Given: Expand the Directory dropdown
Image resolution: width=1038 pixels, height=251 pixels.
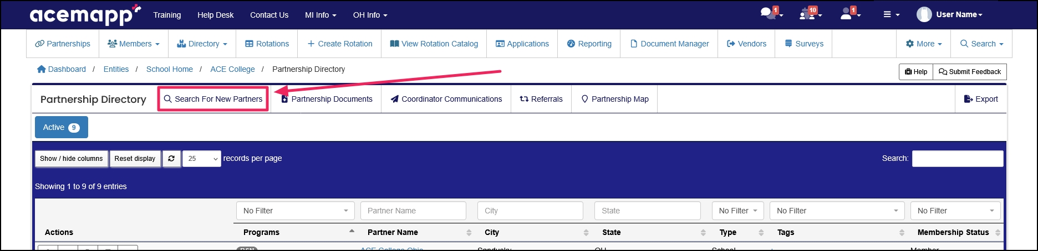Looking at the screenshot, I should coord(202,44).
